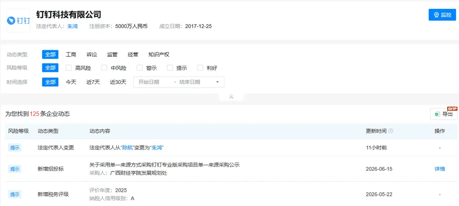Viewport: 459px width, 206px height.
Task: Check the 警示 checkbox
Action: tap(140, 68)
